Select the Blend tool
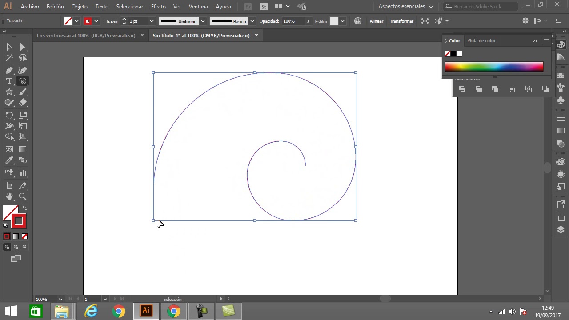The width and height of the screenshot is (569, 320). [x=23, y=160]
